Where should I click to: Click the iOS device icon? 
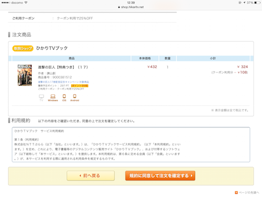[x=64, y=98]
